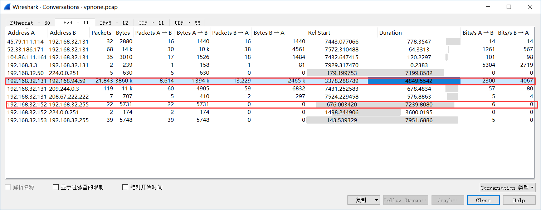Switch to the Ethernet tab
Viewport: 541px width, 210px height.
(30, 23)
